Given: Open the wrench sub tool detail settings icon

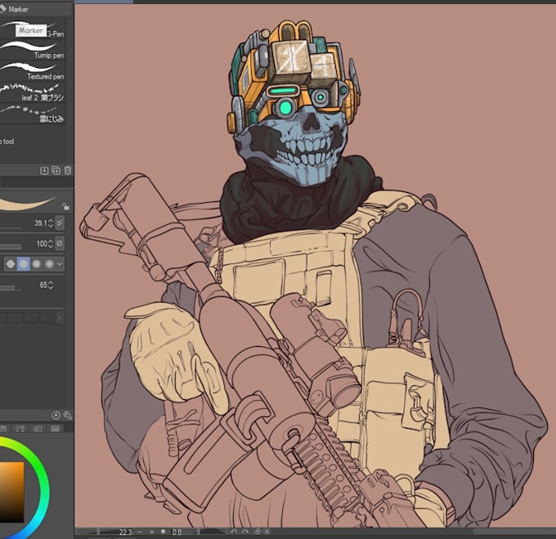Looking at the screenshot, I should coord(67,415).
